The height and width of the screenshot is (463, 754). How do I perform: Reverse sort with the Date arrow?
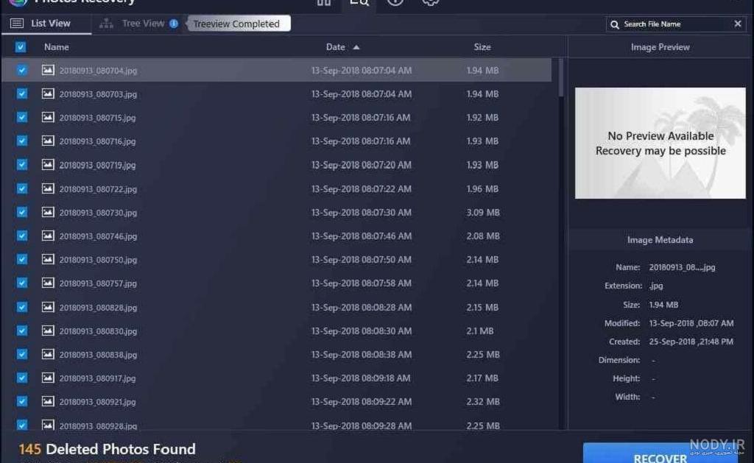click(x=356, y=47)
